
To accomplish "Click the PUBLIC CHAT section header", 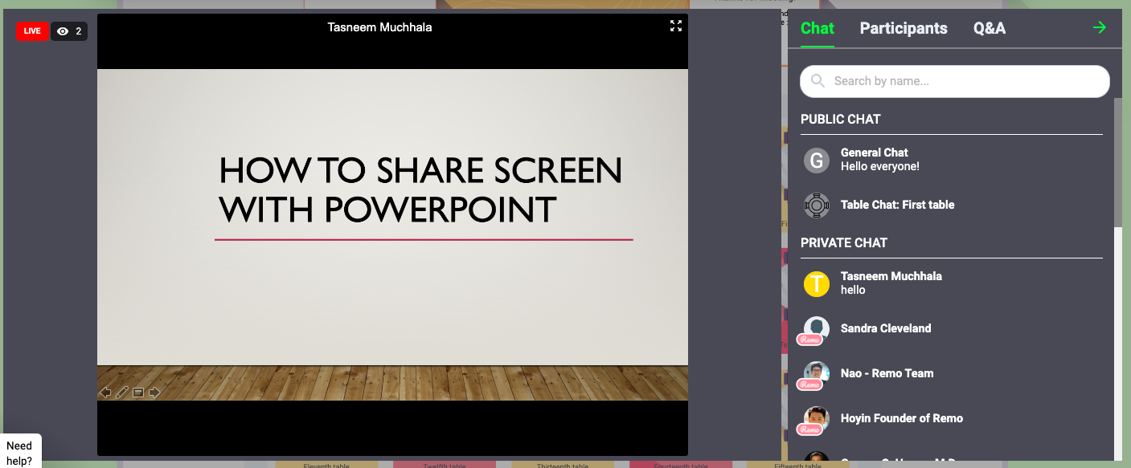I will 841,119.
